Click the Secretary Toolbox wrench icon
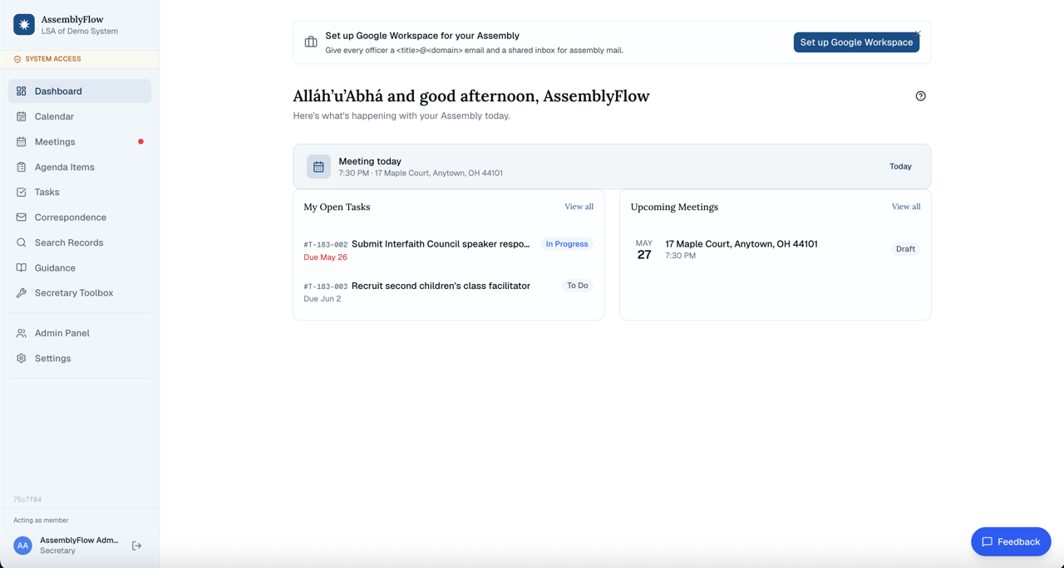Screen dimensions: 1064x568 point(22,293)
